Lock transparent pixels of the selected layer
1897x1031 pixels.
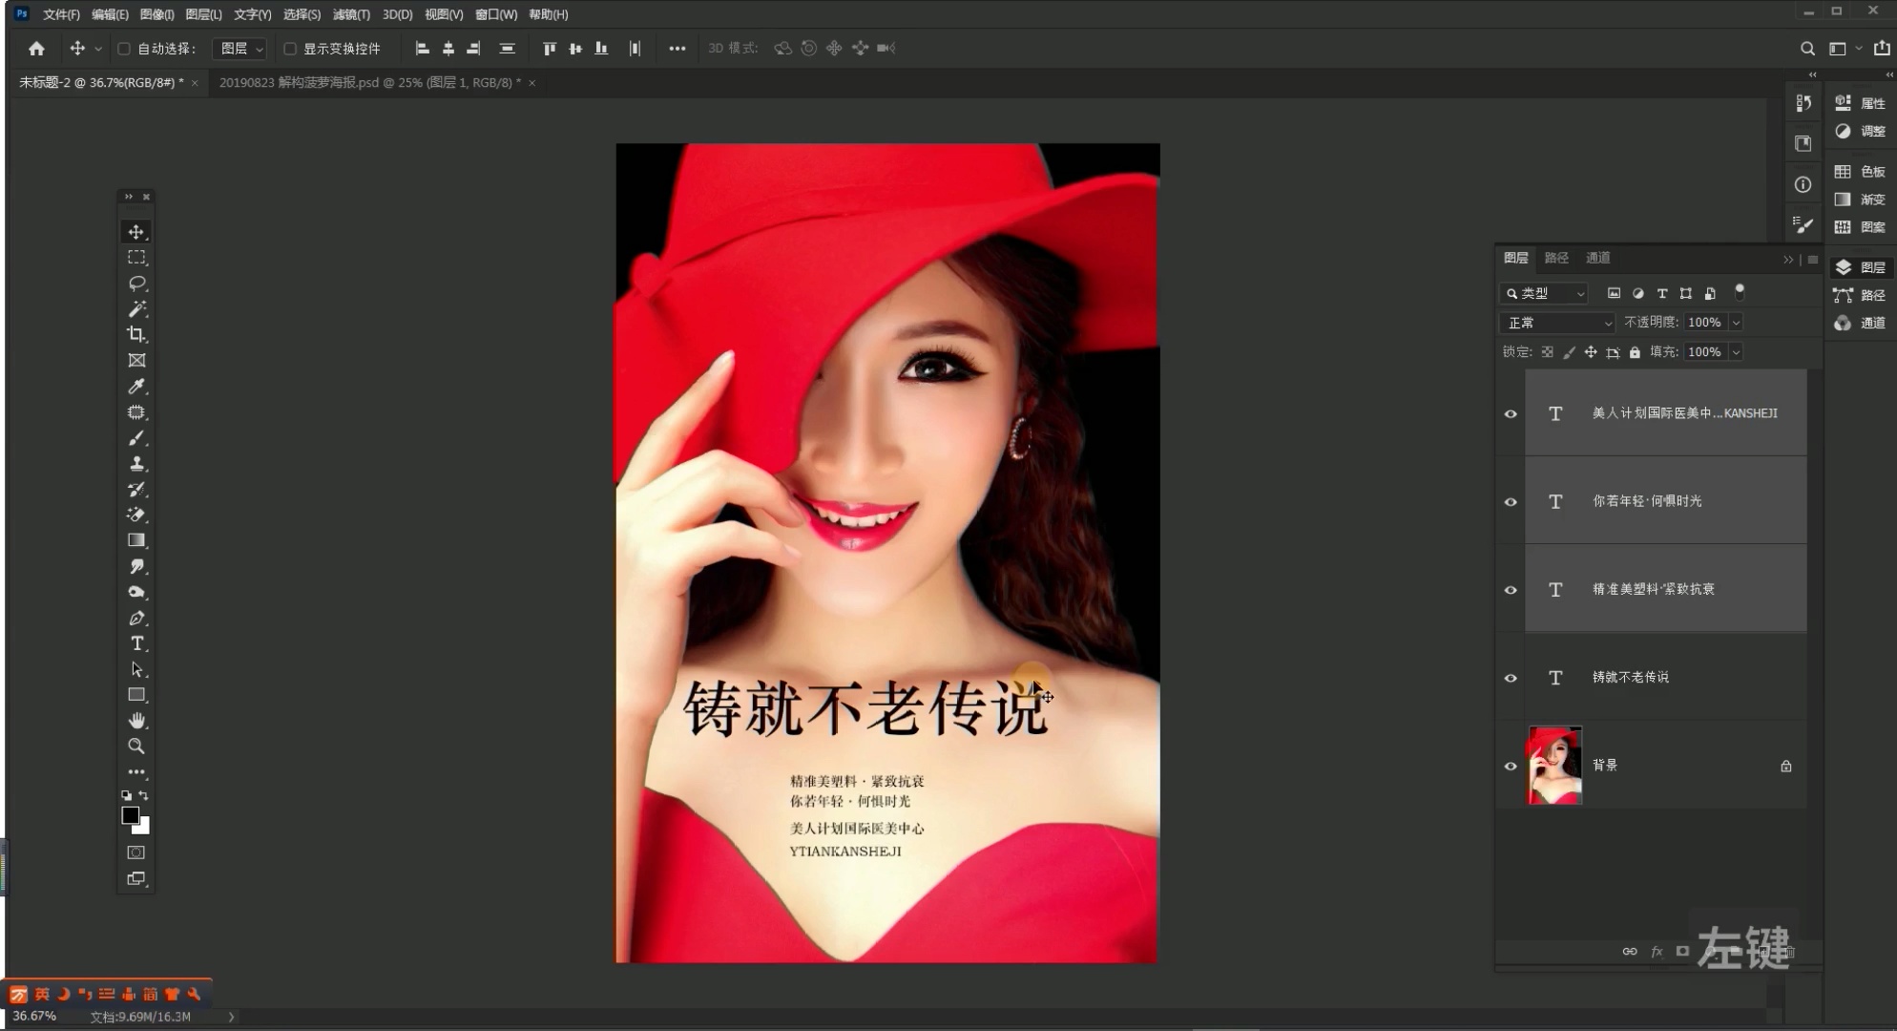[x=1547, y=351]
